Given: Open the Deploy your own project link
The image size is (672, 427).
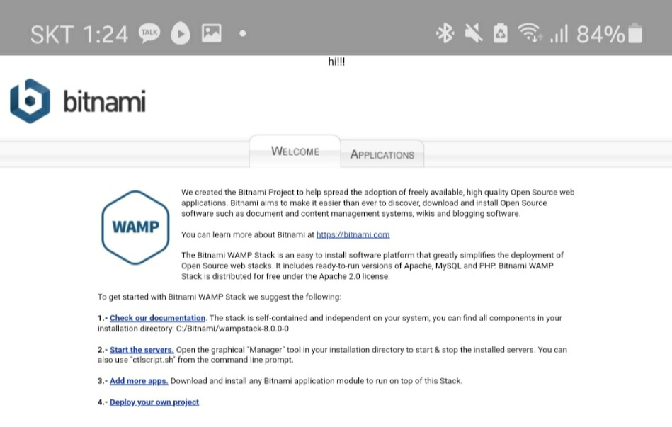Looking at the screenshot, I should coord(154,402).
